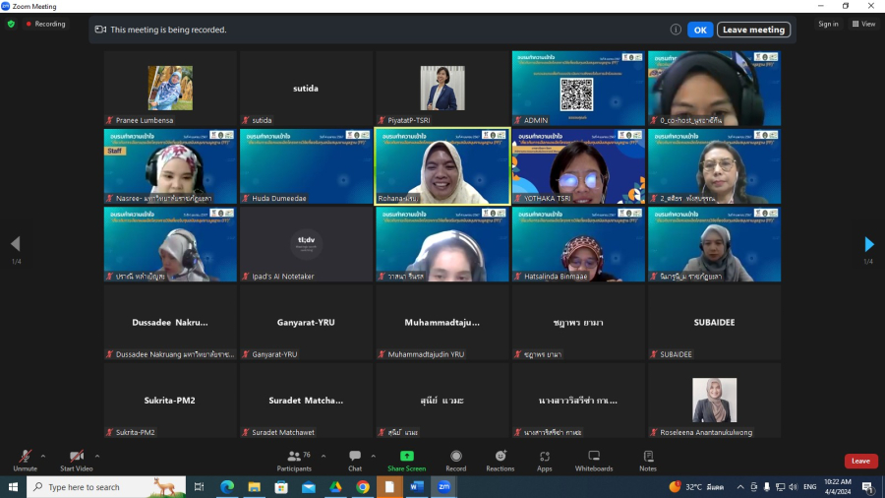This screenshot has width=885, height=498.
Task: Expand the Chat options caret
Action: [373, 456]
